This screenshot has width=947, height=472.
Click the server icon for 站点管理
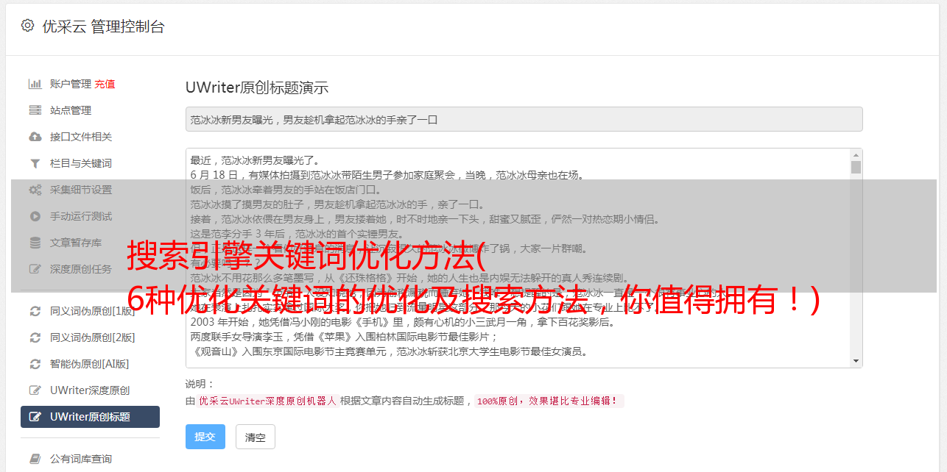tap(35, 110)
